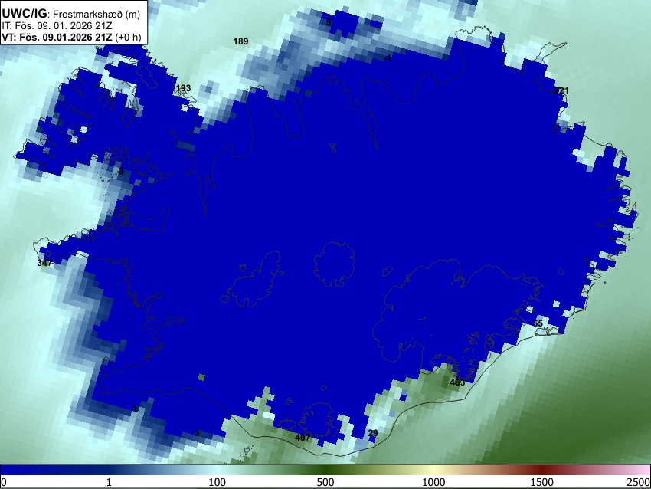Click the 65 value label in southeast
Viewport: 651px width, 489px height.
(538, 323)
